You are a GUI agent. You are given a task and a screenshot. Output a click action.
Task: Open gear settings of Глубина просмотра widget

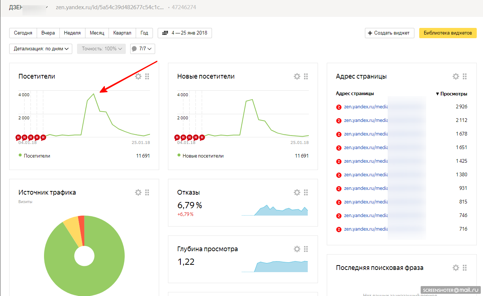tap(297, 249)
